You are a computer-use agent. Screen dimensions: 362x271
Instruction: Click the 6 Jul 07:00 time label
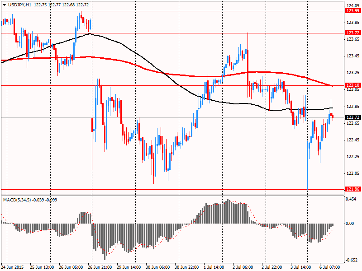(330, 267)
